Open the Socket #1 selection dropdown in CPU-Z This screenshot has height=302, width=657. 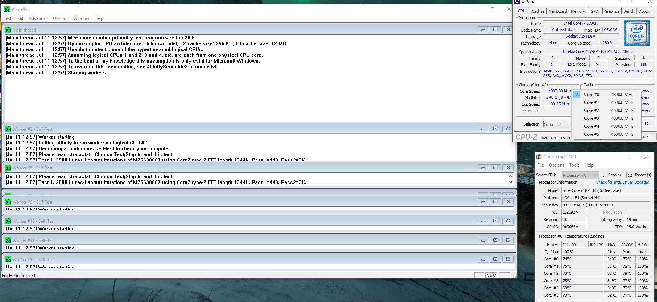(557, 125)
